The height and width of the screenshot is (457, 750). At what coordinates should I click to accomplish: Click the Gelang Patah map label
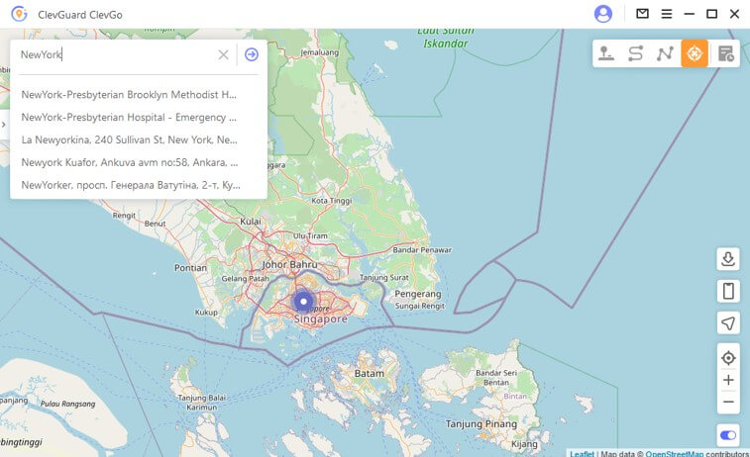tap(245, 278)
